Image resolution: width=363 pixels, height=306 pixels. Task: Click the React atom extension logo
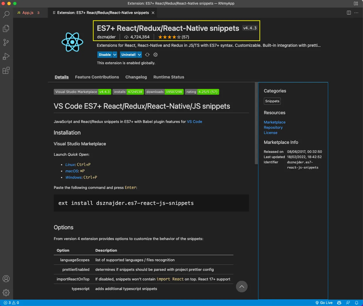[72, 42]
